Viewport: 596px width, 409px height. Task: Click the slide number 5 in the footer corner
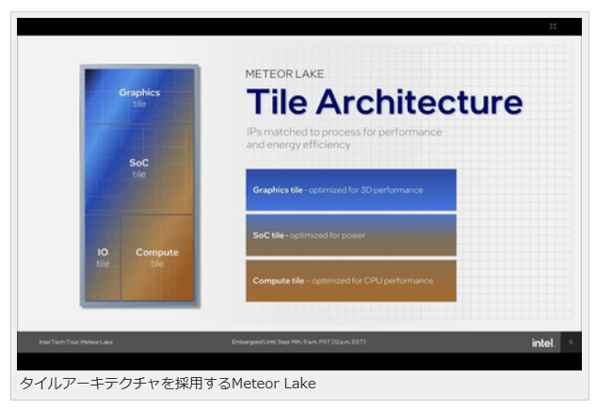coord(570,342)
